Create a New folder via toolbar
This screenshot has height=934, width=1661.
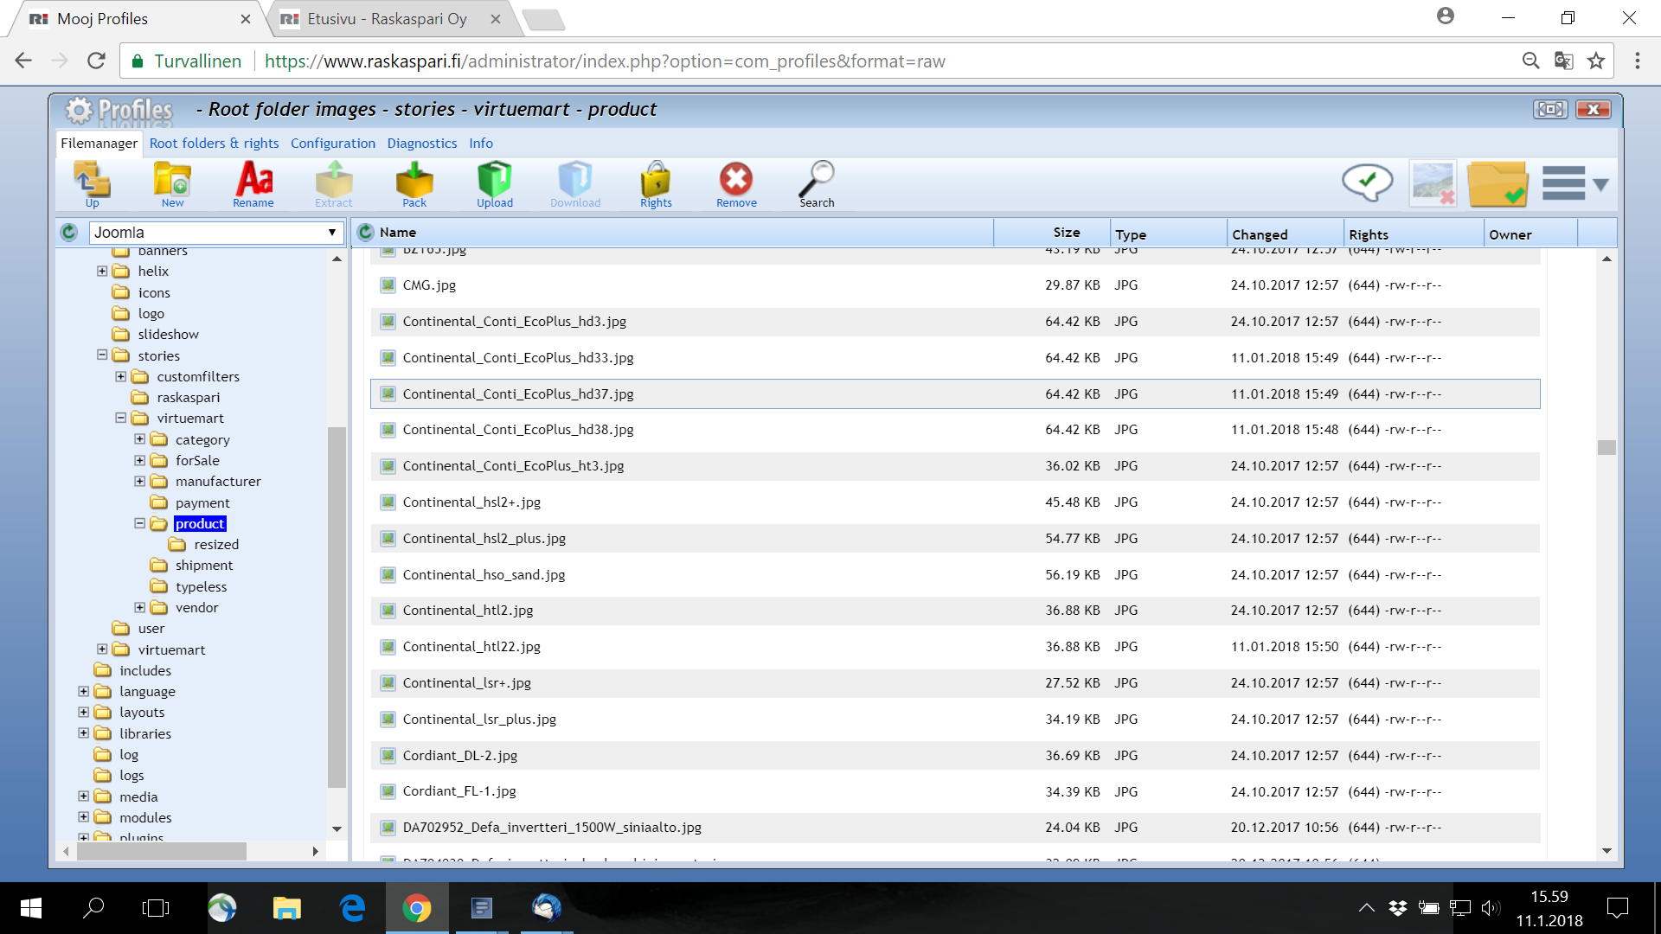172,183
